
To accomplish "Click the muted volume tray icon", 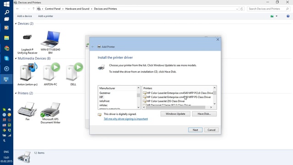I will (4, 141).
